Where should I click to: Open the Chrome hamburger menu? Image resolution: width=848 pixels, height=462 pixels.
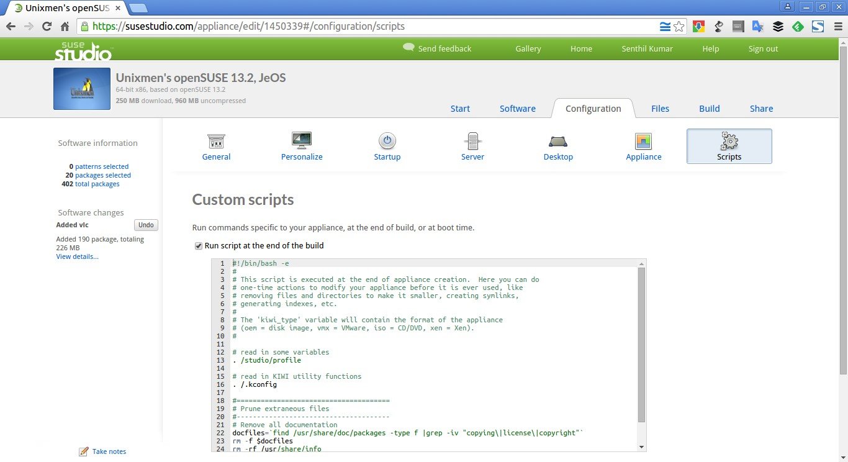pyautogui.click(x=837, y=26)
